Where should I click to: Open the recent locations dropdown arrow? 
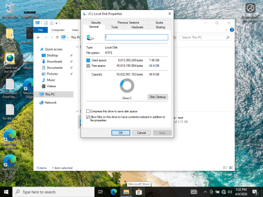coord(52,37)
